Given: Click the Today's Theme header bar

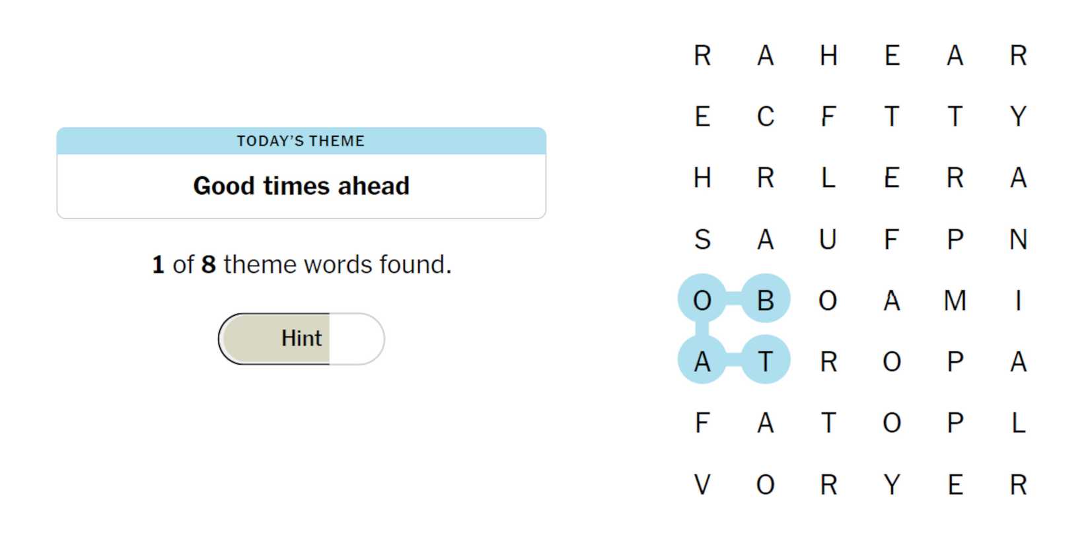Looking at the screenshot, I should 301,141.
